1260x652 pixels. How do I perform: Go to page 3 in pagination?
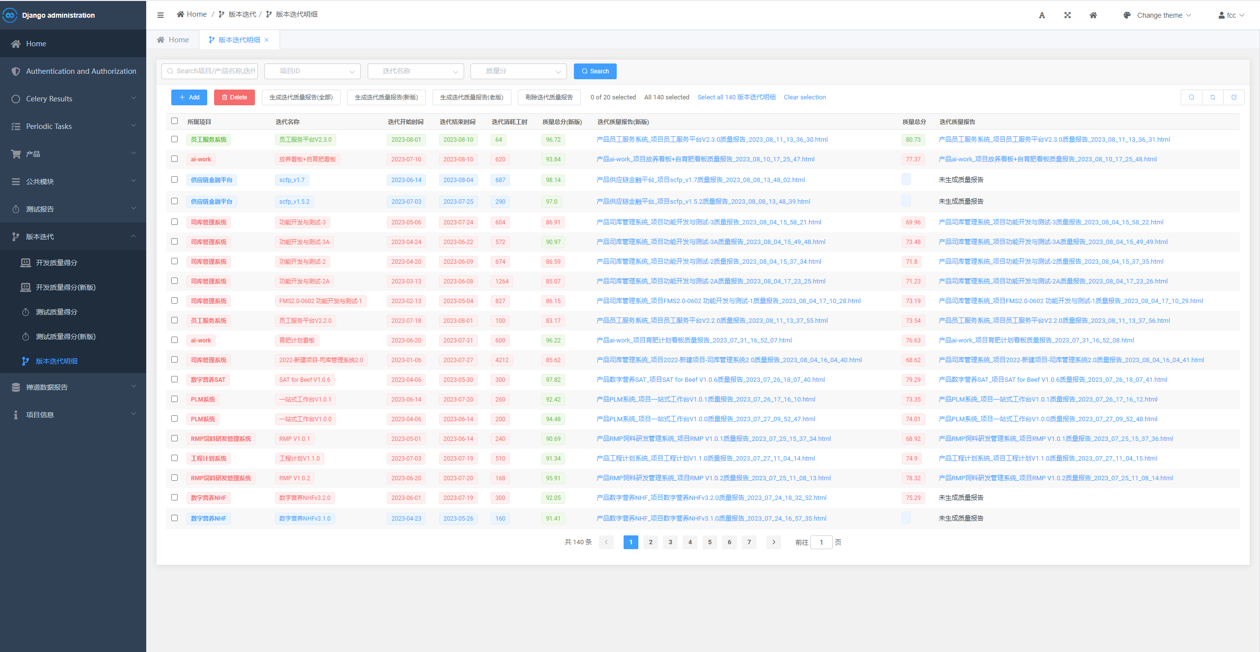click(x=670, y=542)
